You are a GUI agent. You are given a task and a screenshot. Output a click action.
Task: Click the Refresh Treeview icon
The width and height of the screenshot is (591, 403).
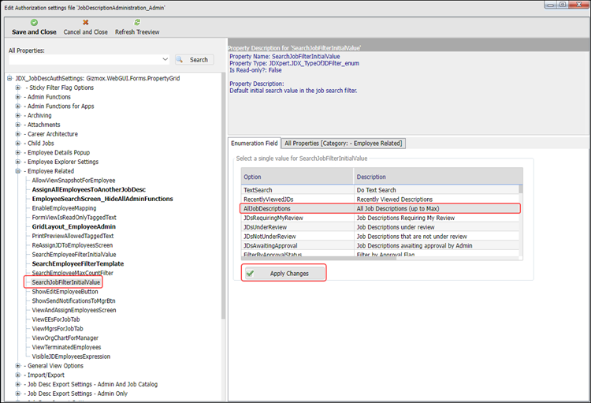137,23
